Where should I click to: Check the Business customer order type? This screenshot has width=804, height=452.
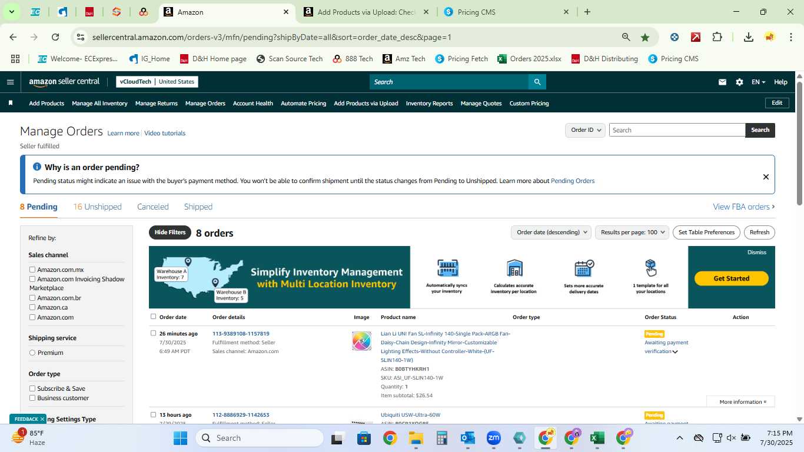pyautogui.click(x=32, y=398)
